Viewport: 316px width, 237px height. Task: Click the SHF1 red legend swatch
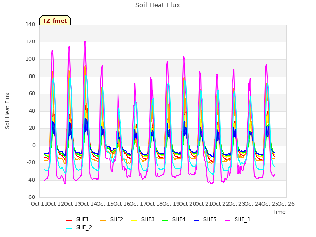[69, 220]
